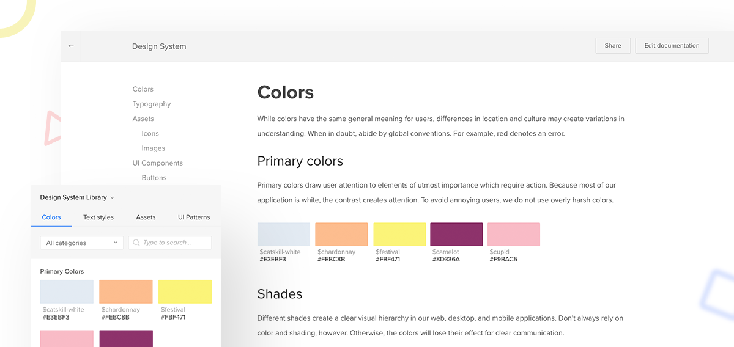Select the Colors library tab
The image size is (734, 347).
[x=51, y=217]
